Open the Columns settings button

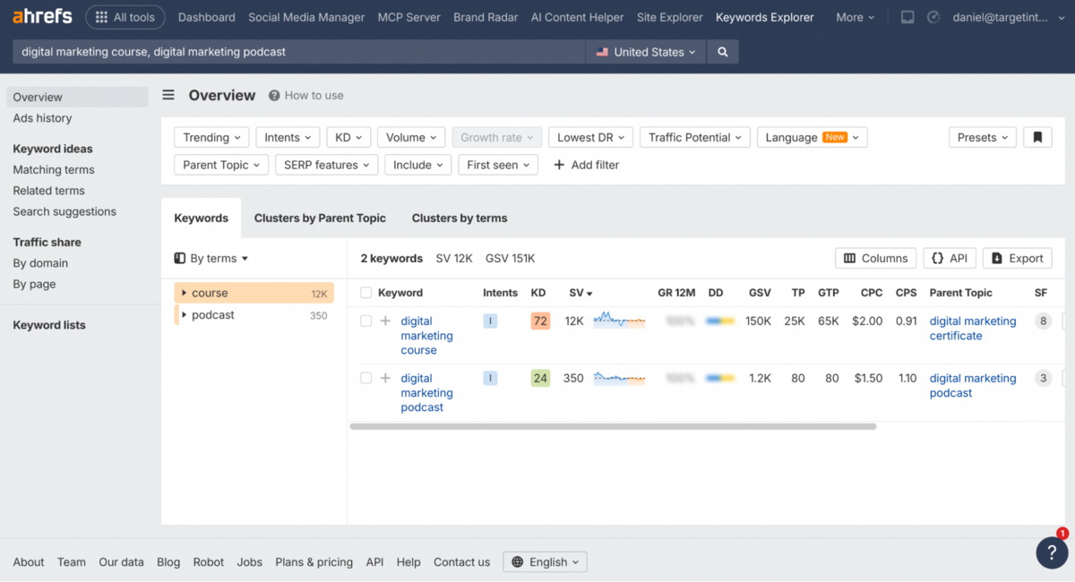(x=875, y=258)
